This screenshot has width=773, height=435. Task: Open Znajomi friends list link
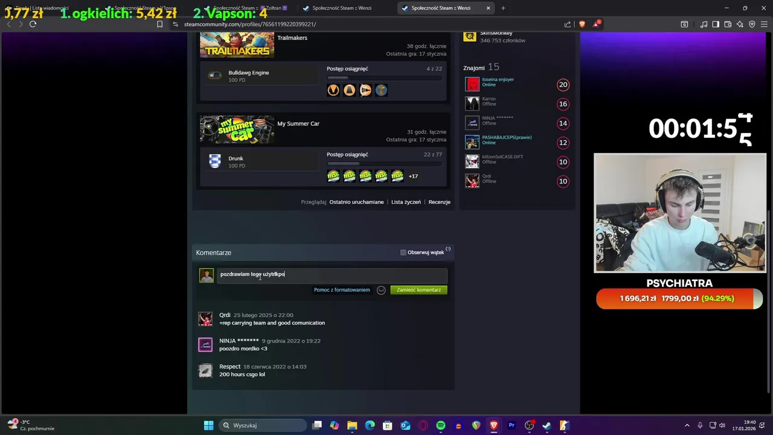pyautogui.click(x=473, y=67)
